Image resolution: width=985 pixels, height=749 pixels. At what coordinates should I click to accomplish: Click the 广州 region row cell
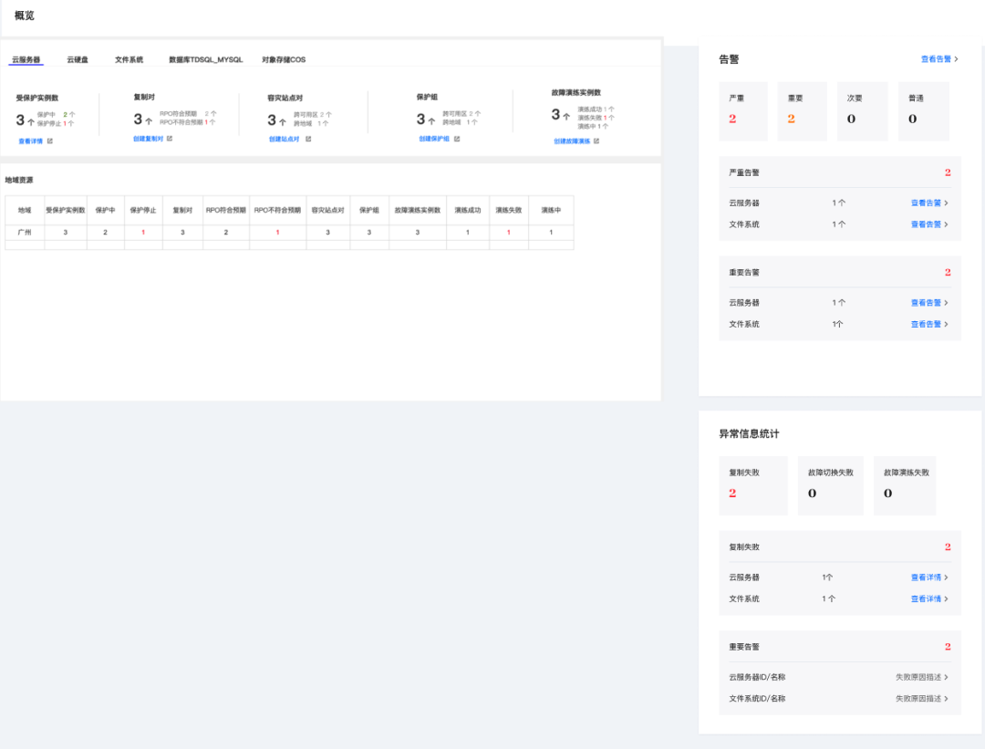25,233
